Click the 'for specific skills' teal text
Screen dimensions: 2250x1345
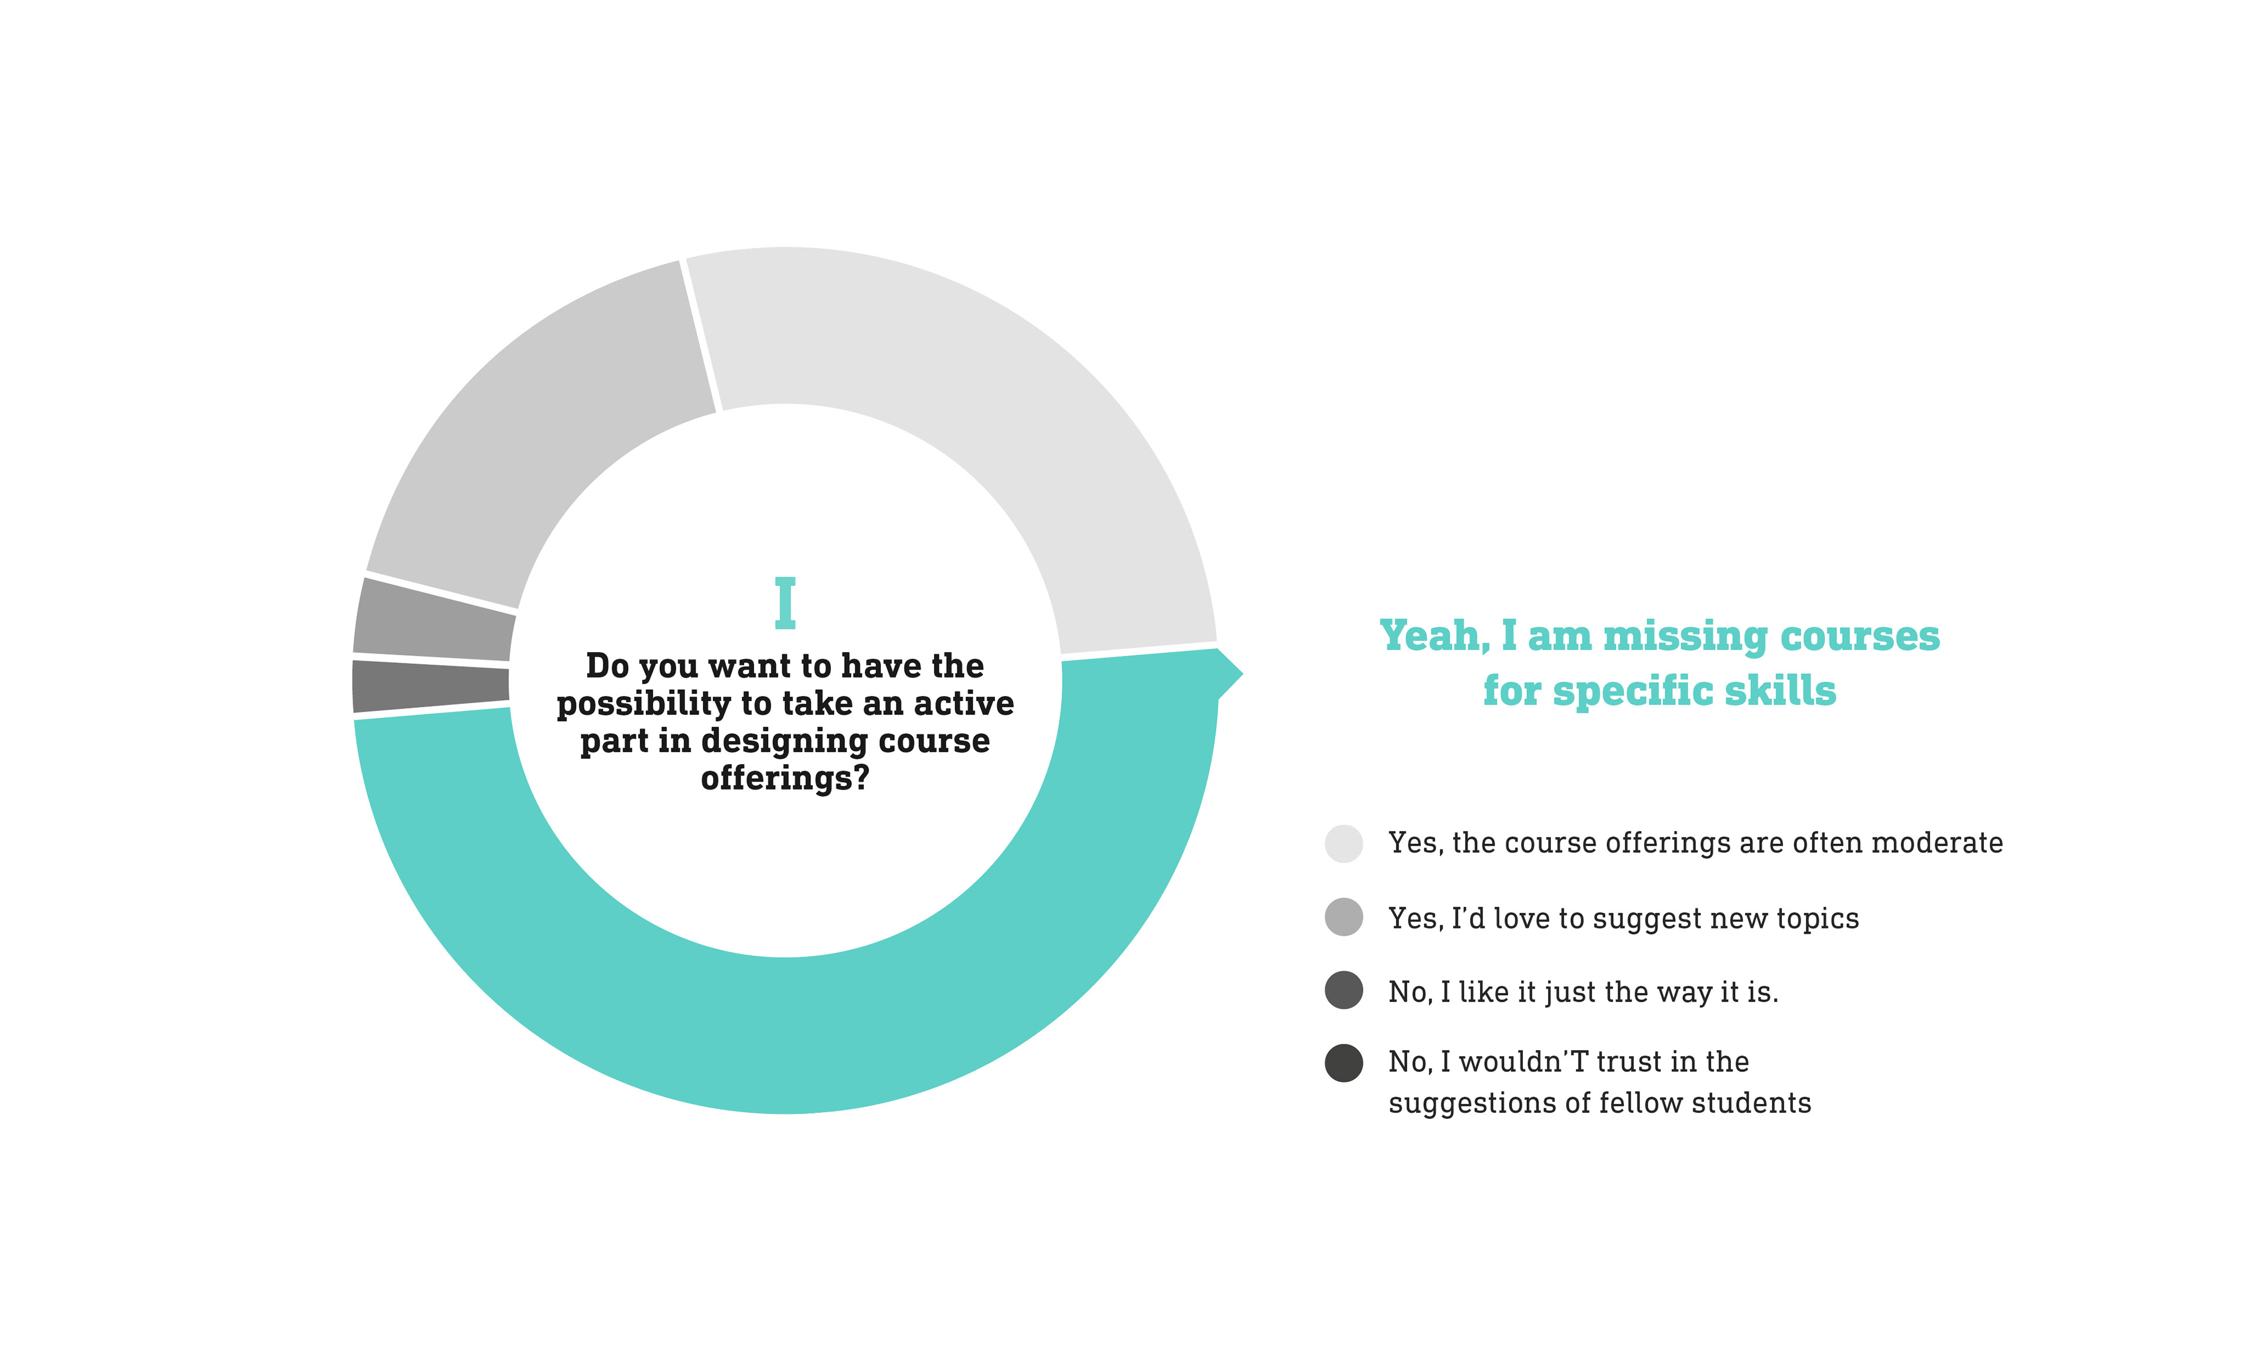[x=1659, y=690]
